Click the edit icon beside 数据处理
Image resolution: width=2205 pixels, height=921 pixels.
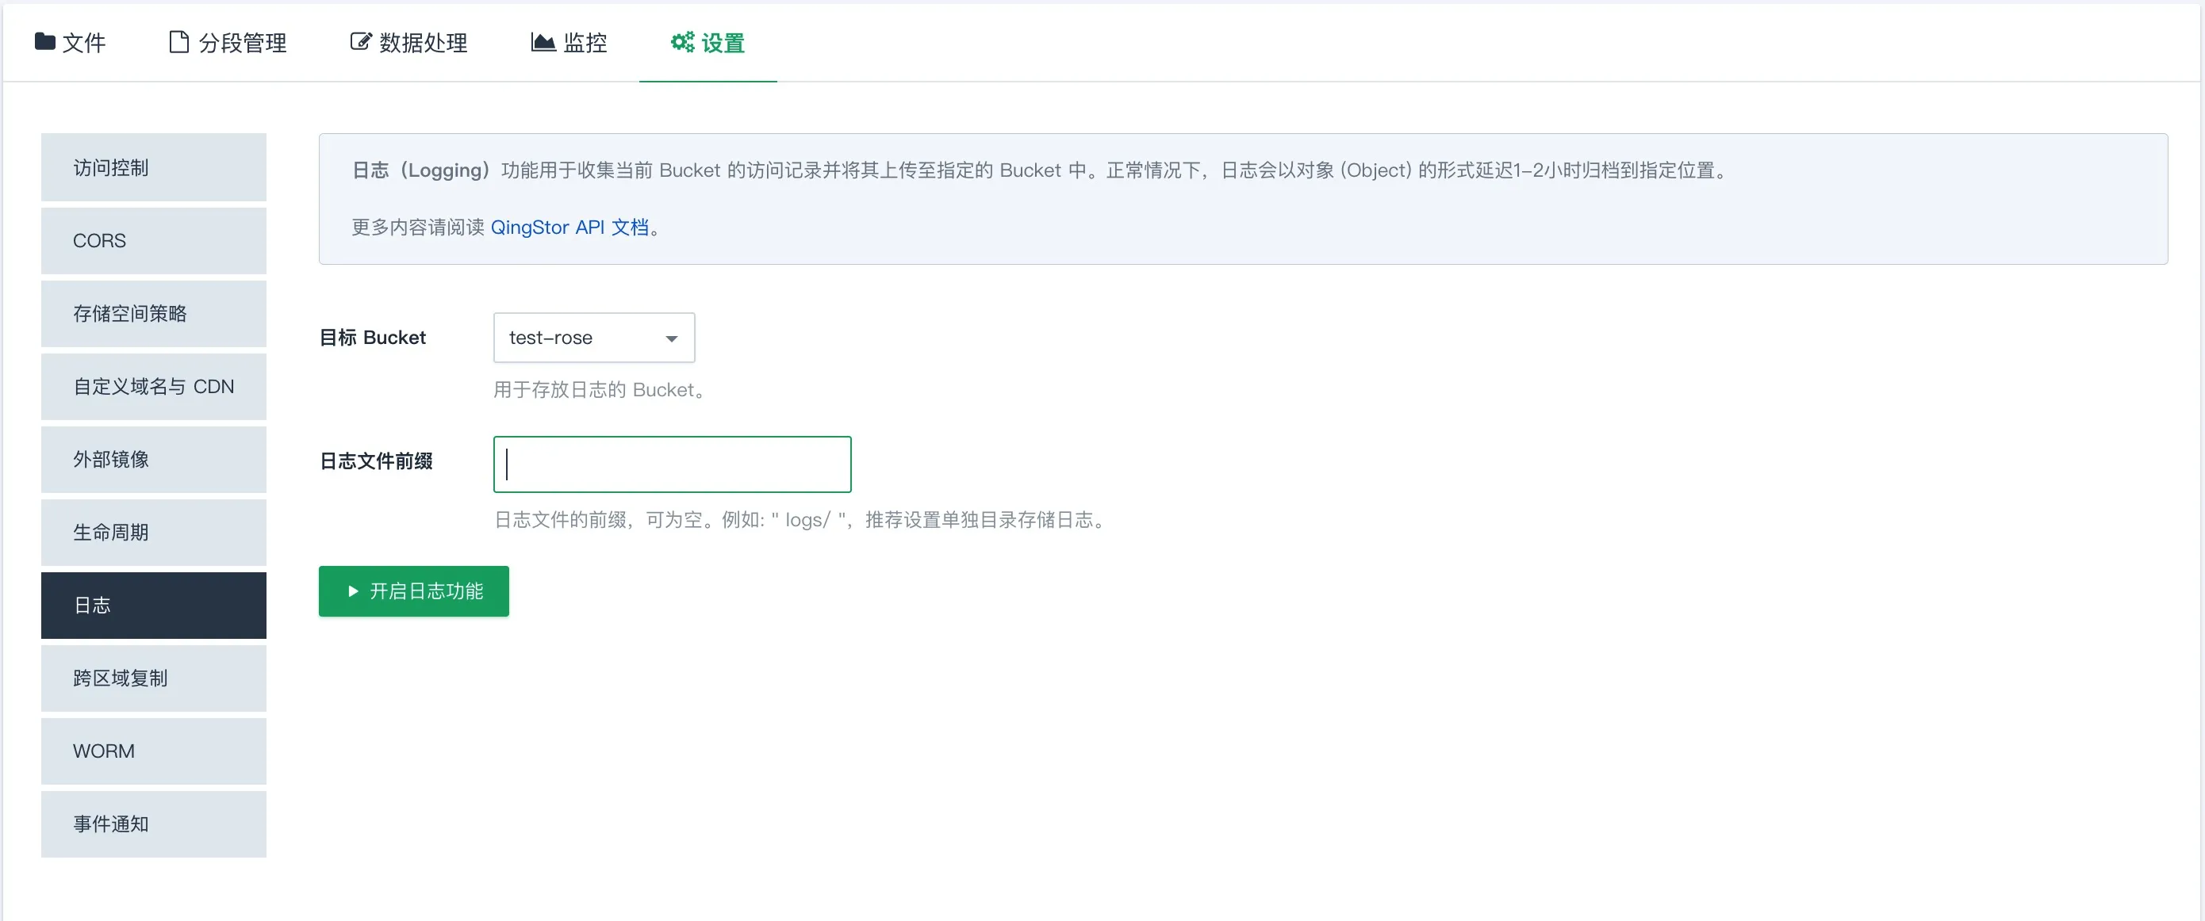360,42
